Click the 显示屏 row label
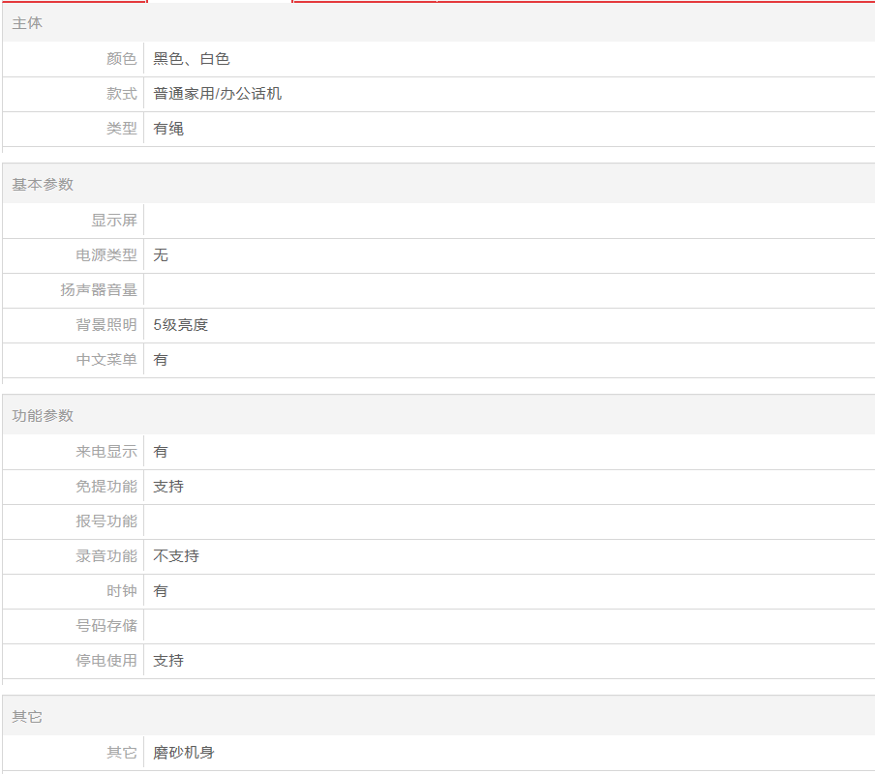Image resolution: width=875 pixels, height=774 pixels. pos(114,221)
